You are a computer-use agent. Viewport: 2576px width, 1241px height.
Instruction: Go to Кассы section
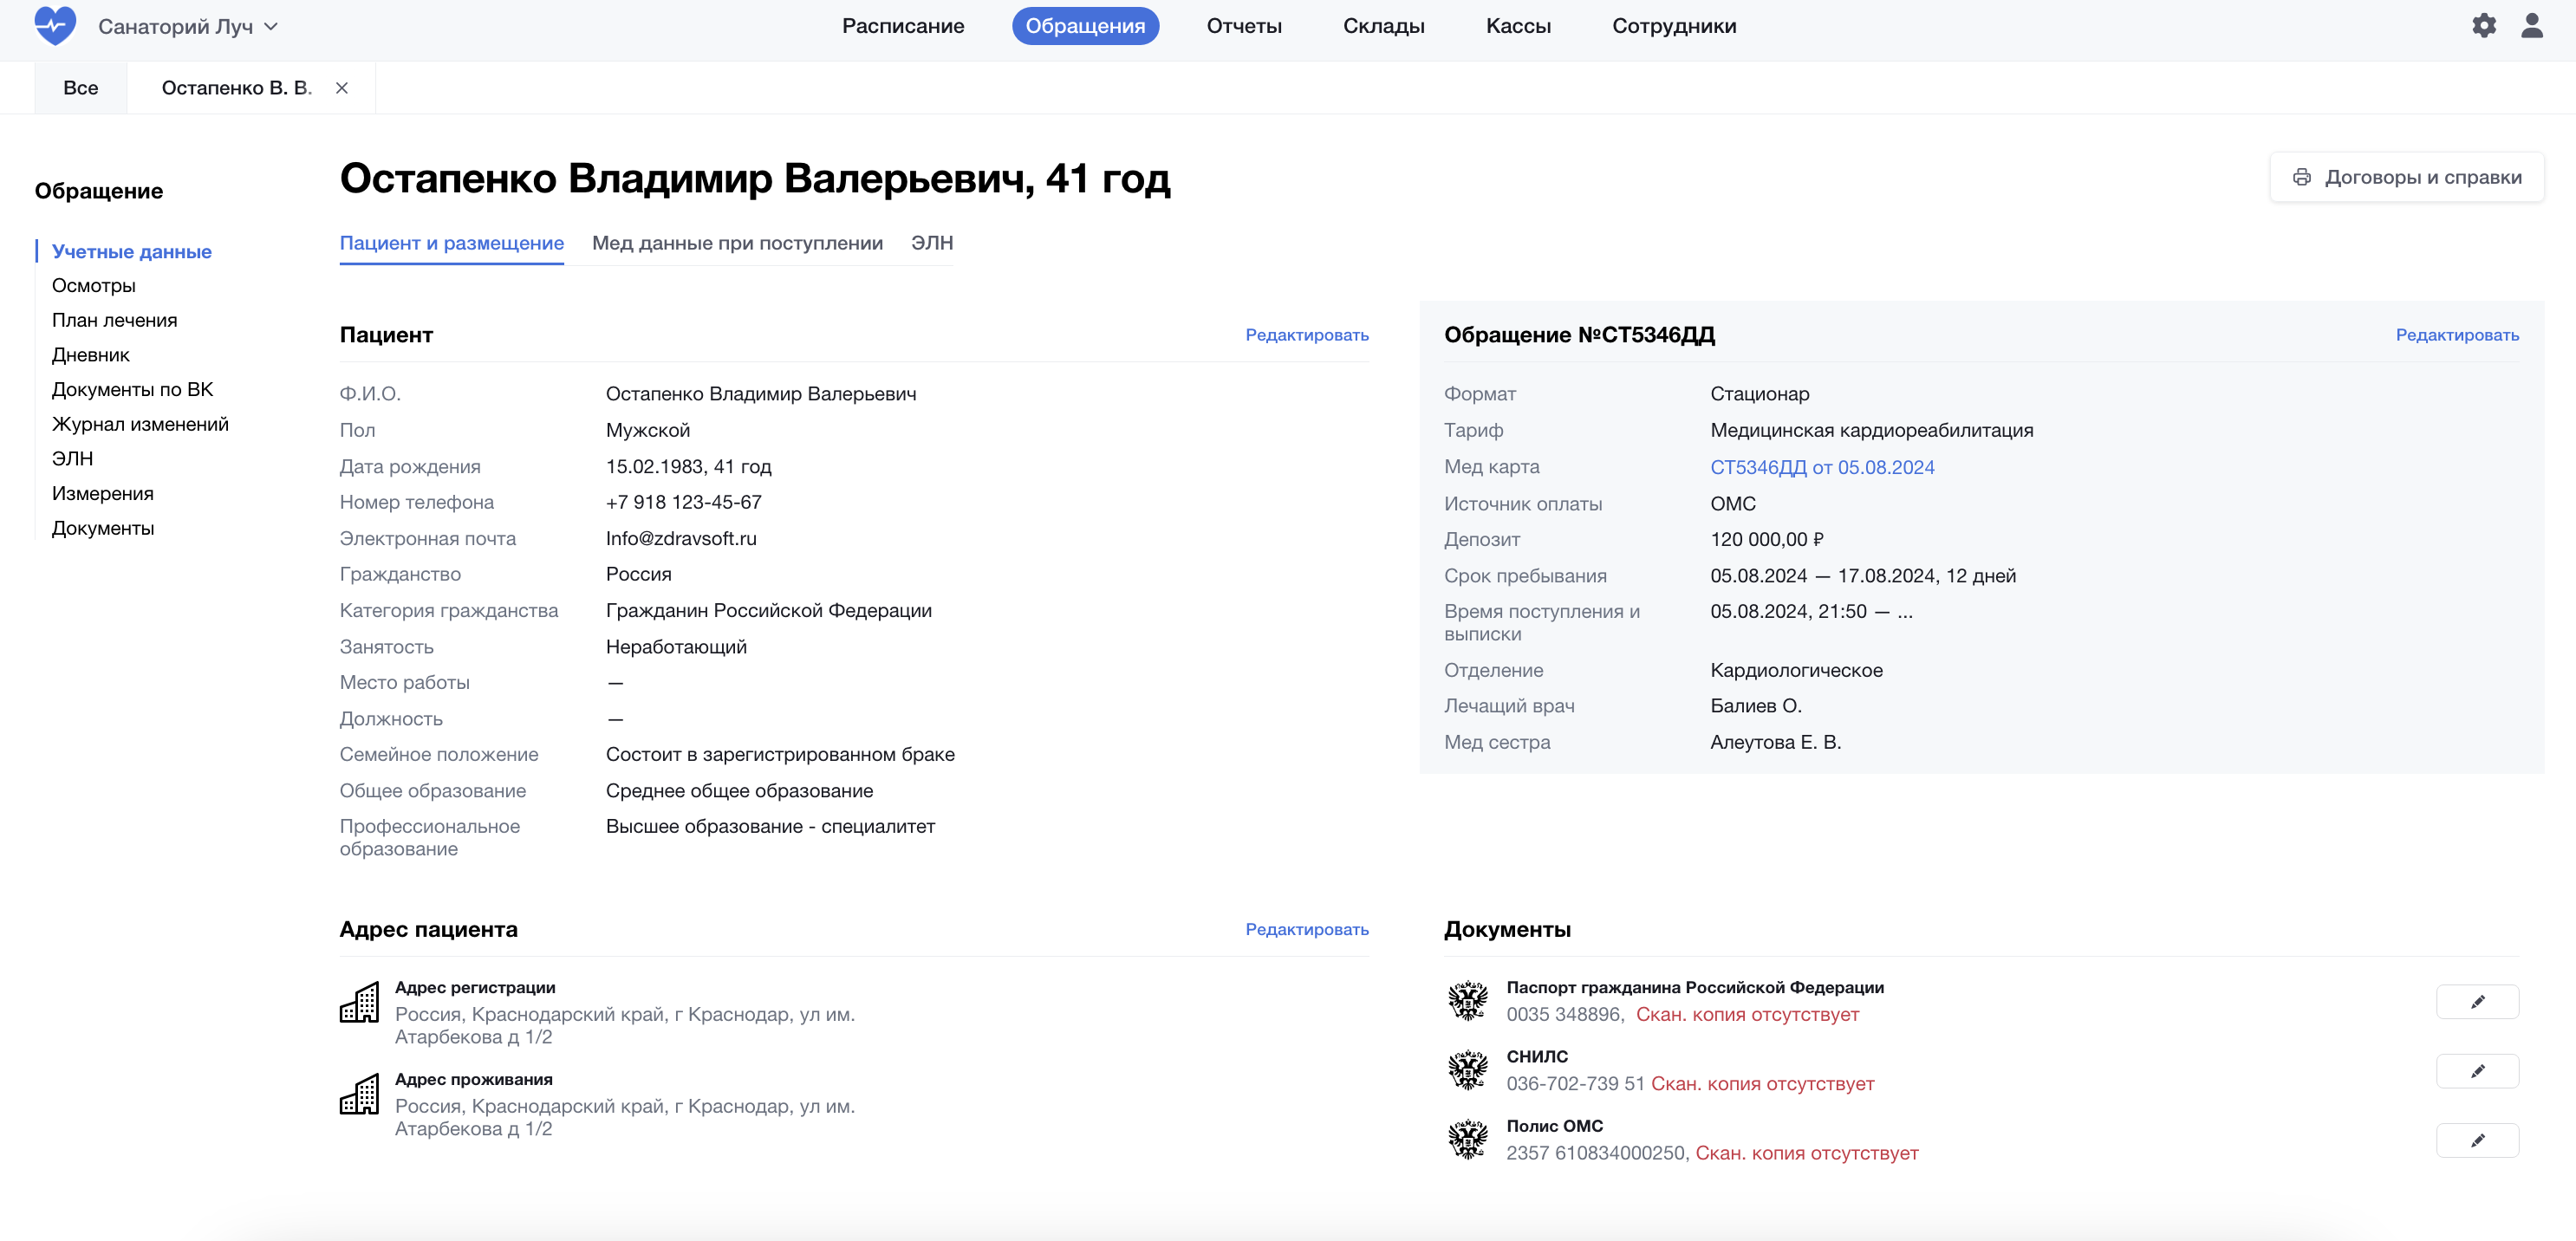coord(1517,26)
